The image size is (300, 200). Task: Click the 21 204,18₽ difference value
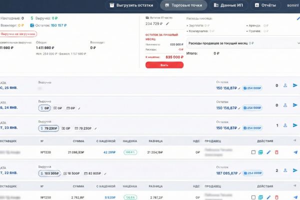(155, 152)
